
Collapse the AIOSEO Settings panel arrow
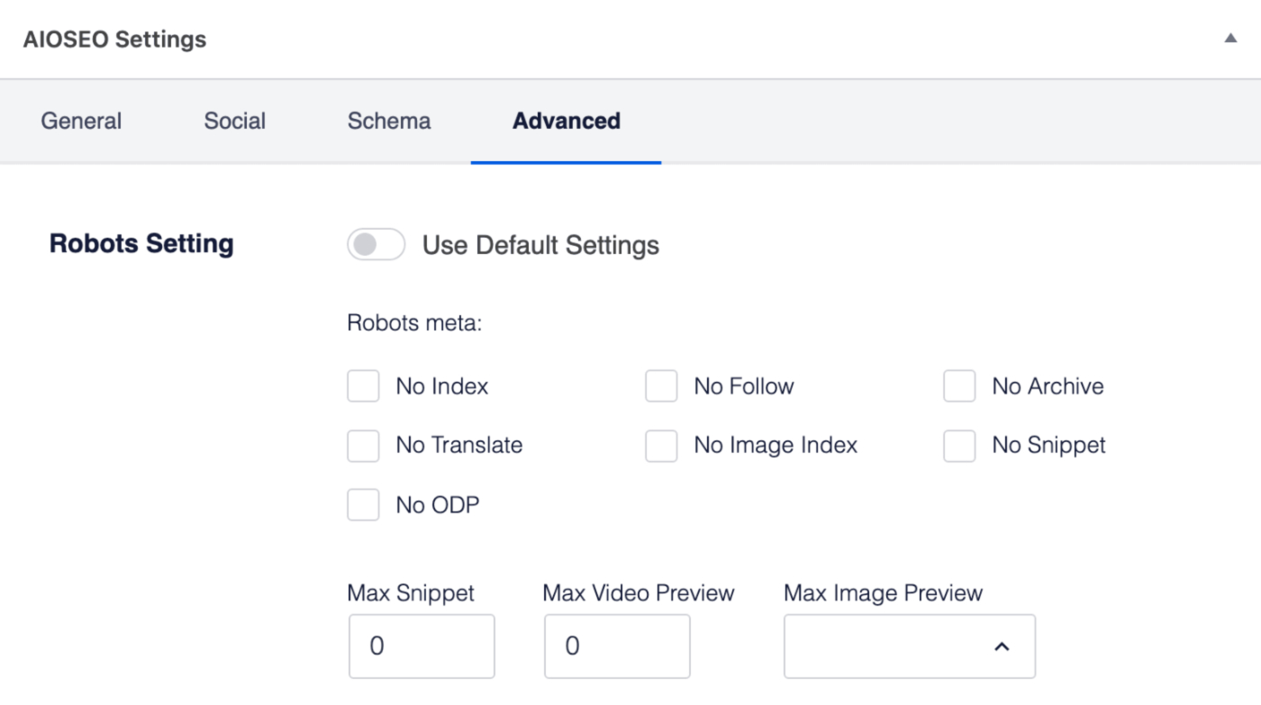click(1230, 39)
